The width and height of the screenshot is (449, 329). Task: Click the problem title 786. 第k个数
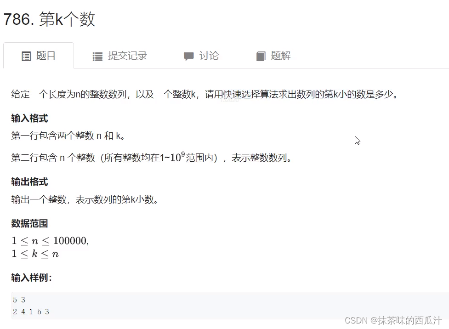pyautogui.click(x=49, y=19)
